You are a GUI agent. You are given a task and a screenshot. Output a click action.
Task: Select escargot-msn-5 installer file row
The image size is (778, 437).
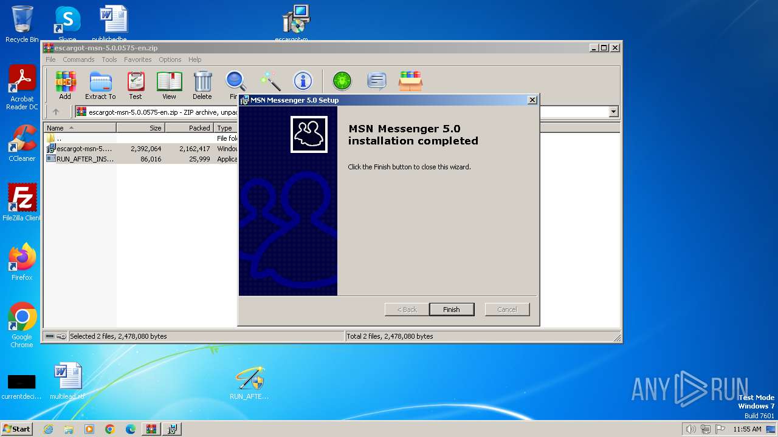coord(141,149)
